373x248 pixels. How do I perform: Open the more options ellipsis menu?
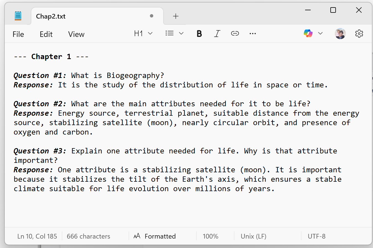pos(252,34)
